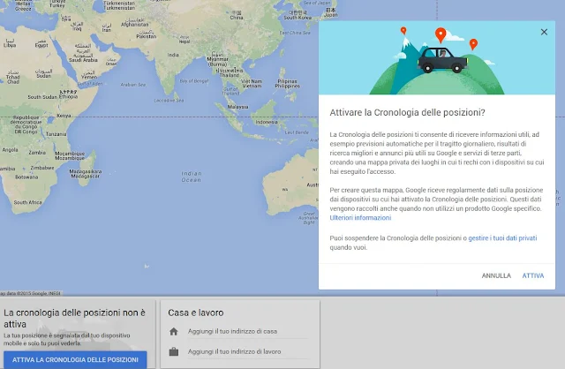The image size is (565, 369).
Task: Click the Arabian Sea label
Action: 133,85
